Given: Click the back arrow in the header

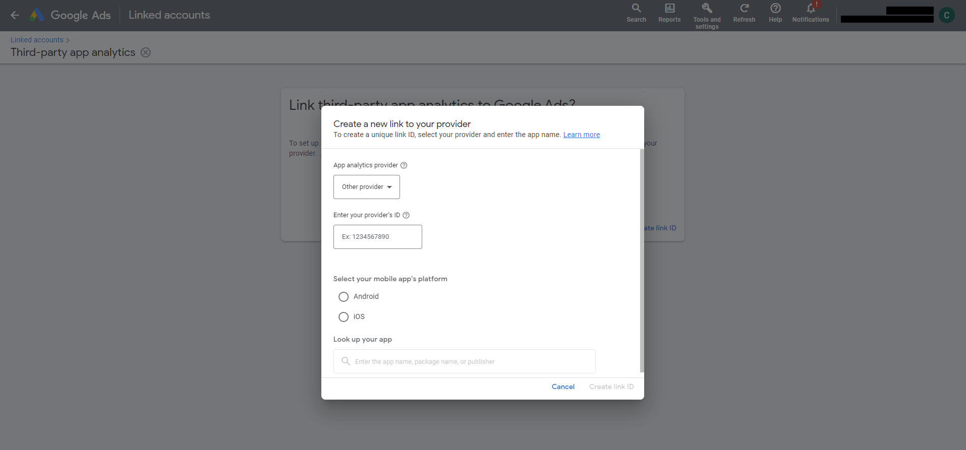Looking at the screenshot, I should point(15,15).
